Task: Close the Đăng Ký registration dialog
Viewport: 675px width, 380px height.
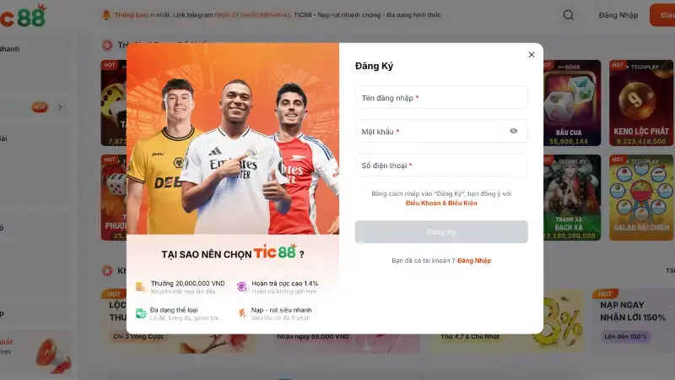Action: (532, 55)
